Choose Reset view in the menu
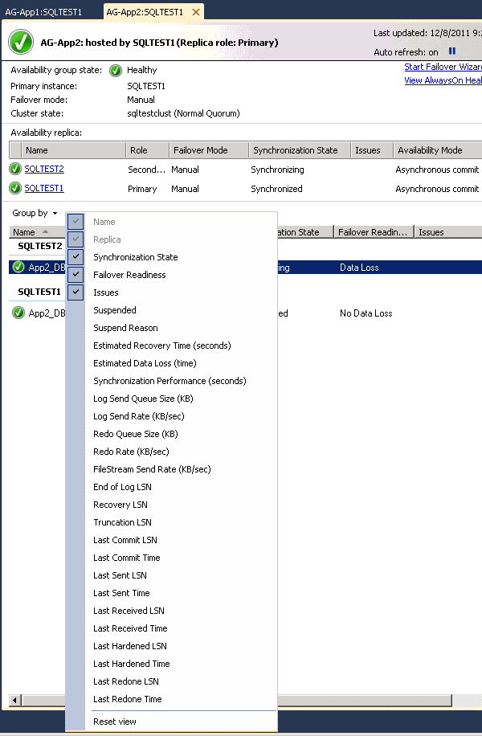 pyautogui.click(x=115, y=722)
